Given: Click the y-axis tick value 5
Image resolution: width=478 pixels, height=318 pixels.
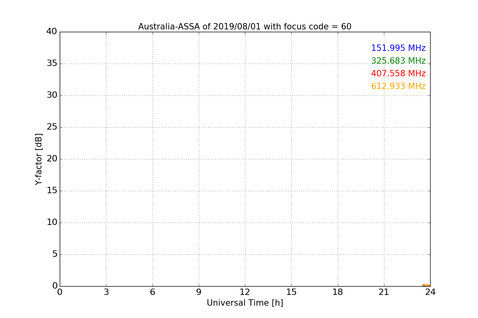Looking at the screenshot, I should pyautogui.click(x=55, y=254).
